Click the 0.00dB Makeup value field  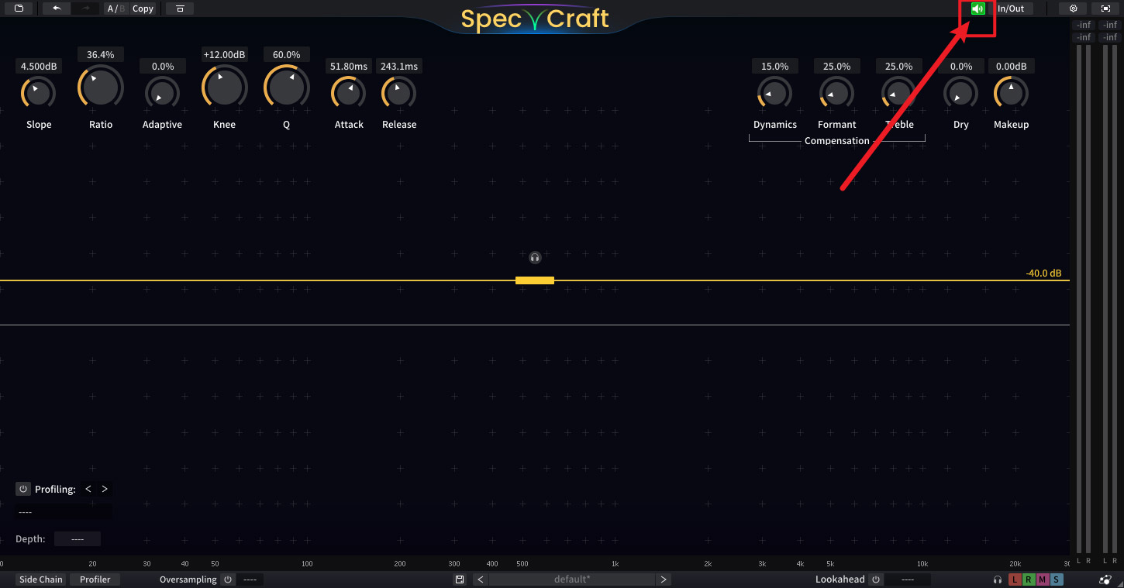tap(1012, 67)
